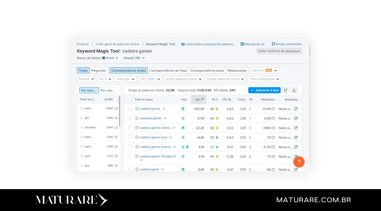Click the 'Por volu...' sort toggle

click(109, 91)
